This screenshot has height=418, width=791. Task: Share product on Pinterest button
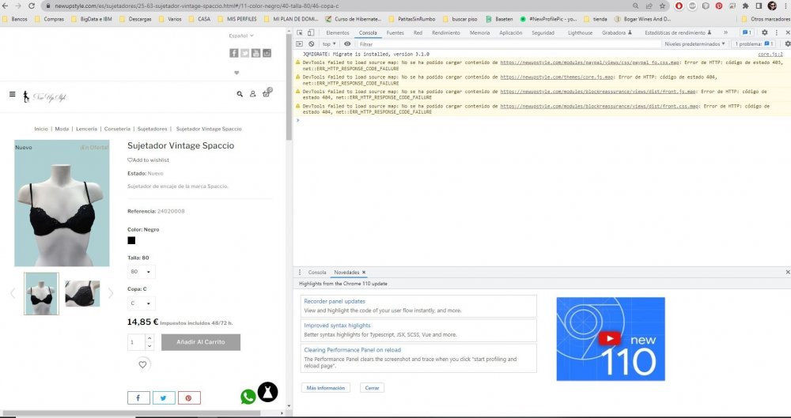pos(189,397)
